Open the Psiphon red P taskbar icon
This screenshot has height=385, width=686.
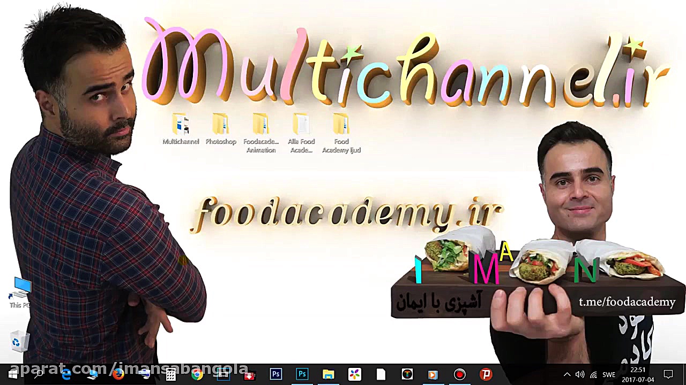point(486,374)
